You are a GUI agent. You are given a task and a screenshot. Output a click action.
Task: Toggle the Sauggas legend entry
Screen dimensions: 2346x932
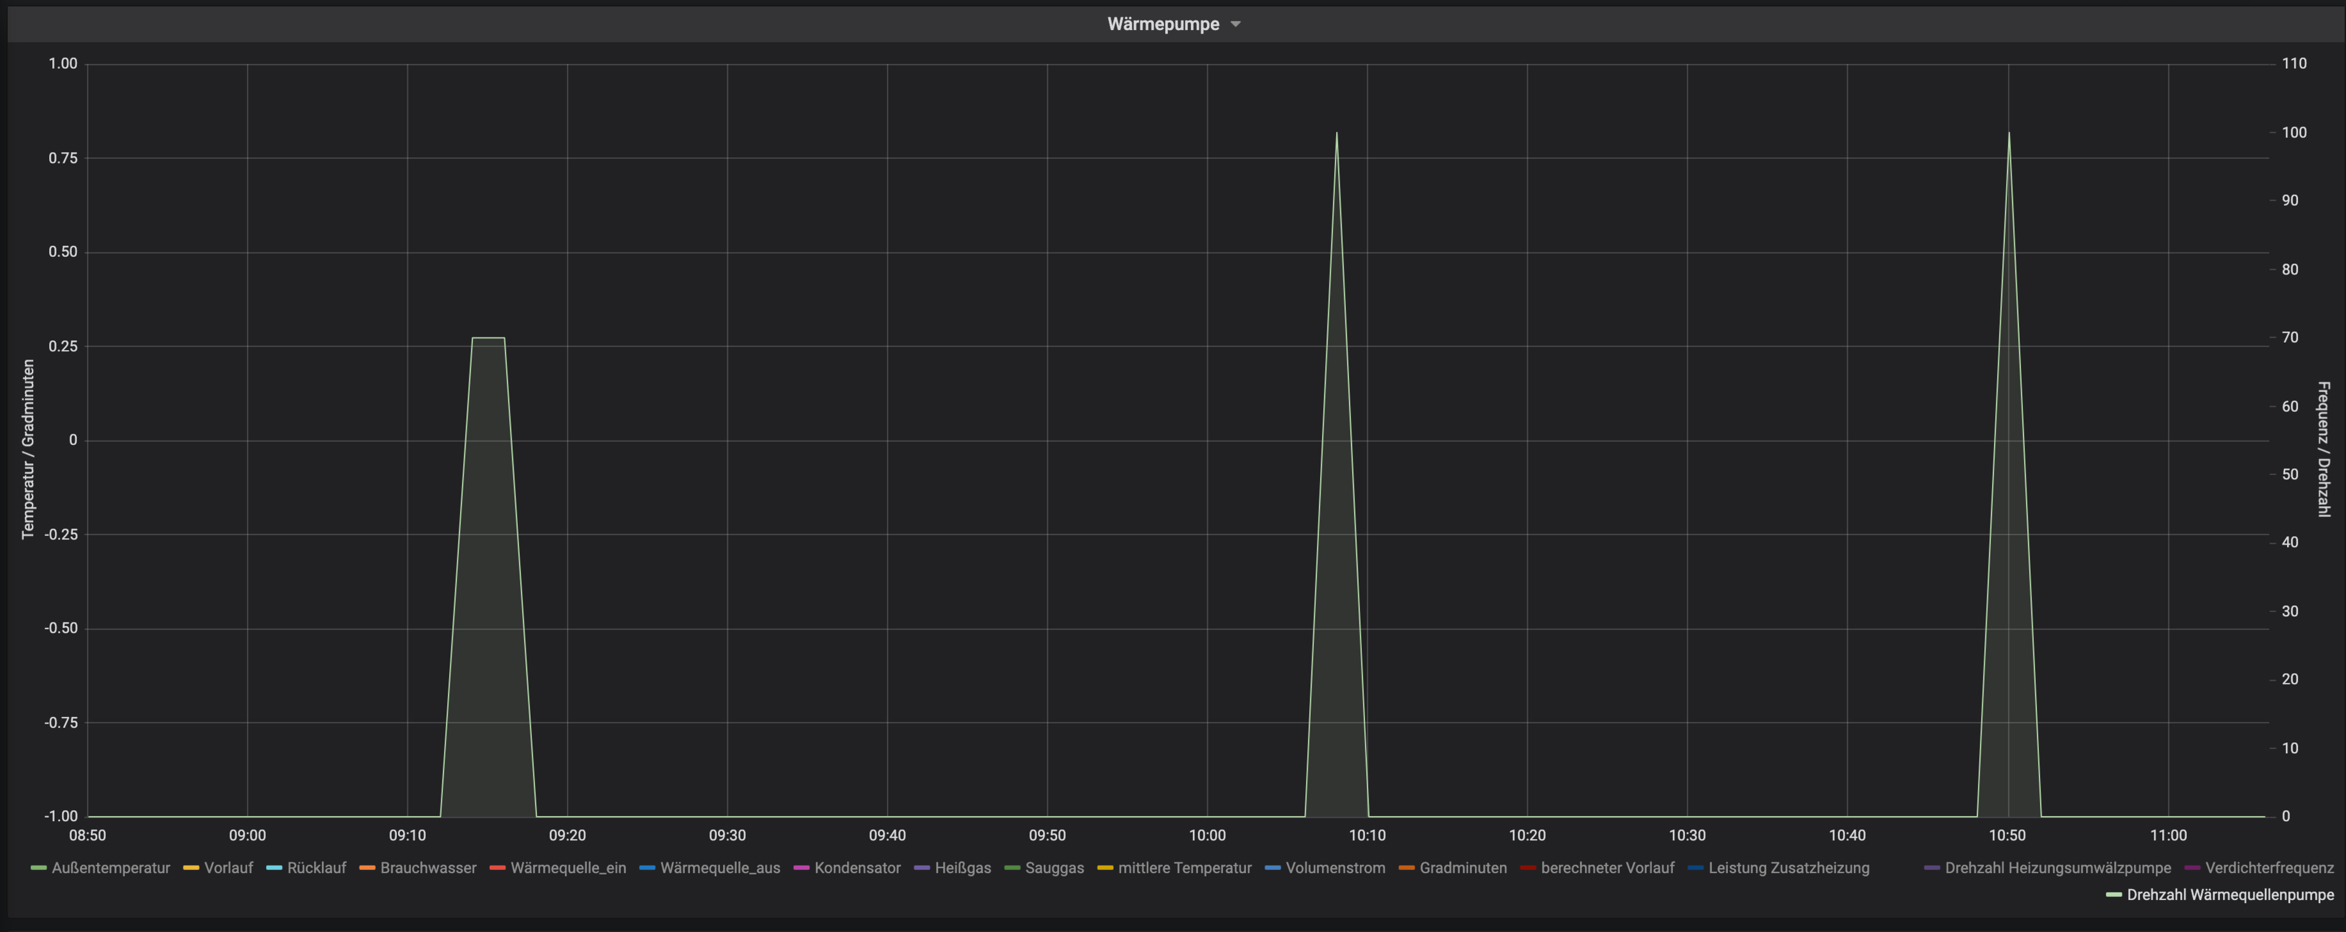1055,868
